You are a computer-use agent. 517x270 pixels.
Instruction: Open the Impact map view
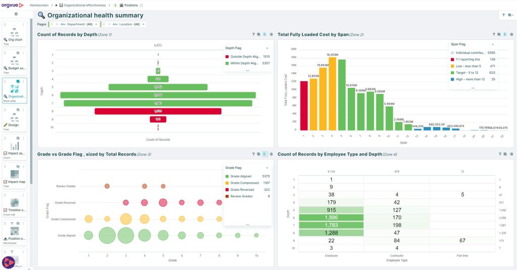click(15, 176)
